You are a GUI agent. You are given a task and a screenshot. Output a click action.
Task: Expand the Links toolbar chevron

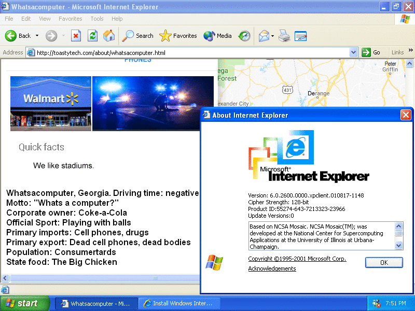[410, 50]
